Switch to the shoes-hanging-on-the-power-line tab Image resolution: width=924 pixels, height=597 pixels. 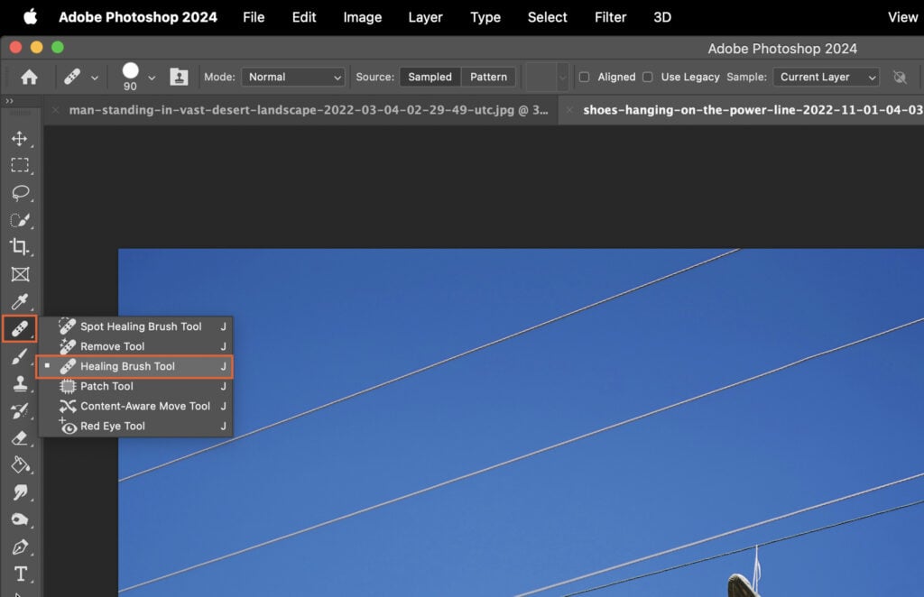(749, 110)
